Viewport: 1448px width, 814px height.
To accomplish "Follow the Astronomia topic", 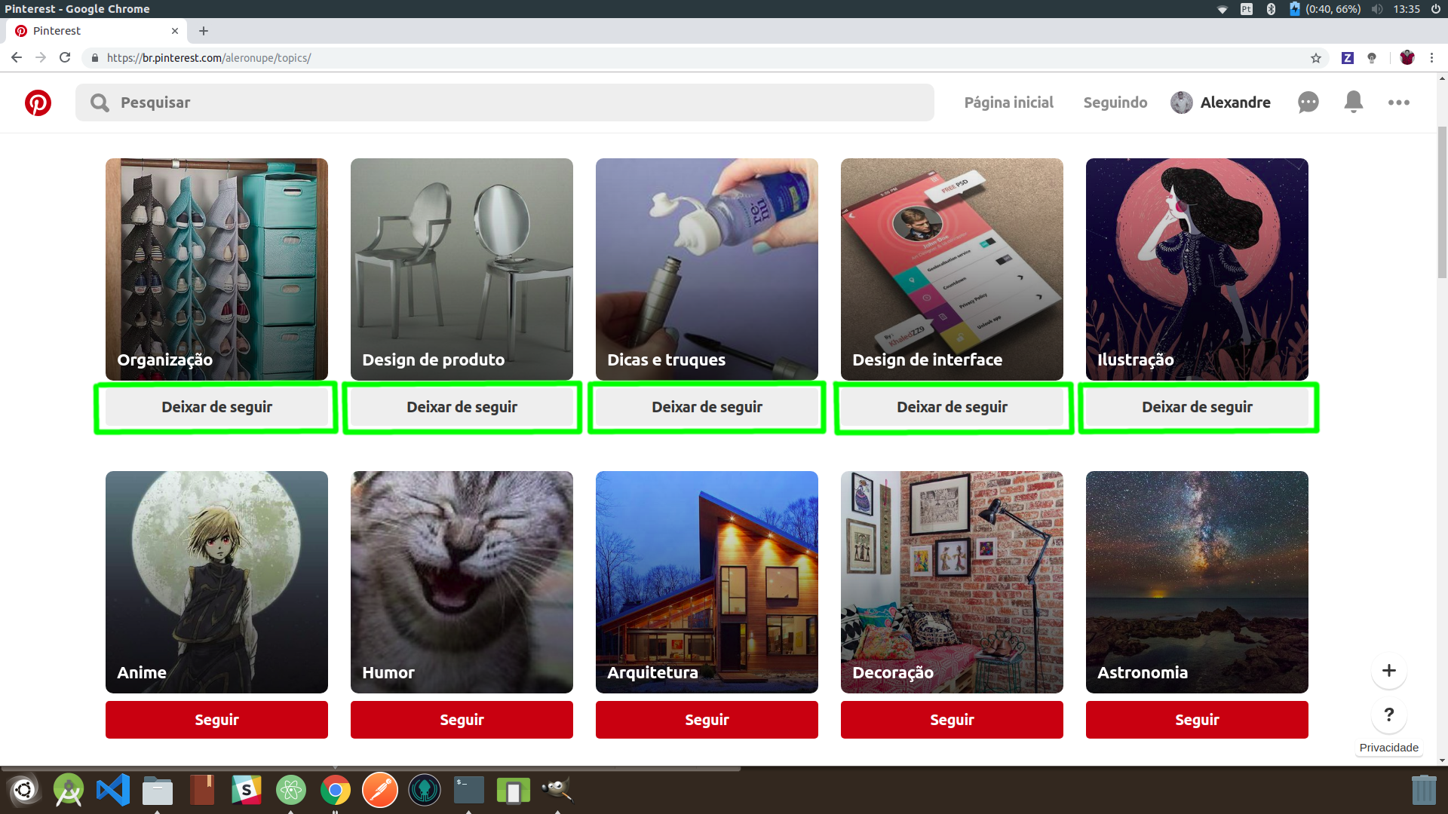I will 1197,720.
